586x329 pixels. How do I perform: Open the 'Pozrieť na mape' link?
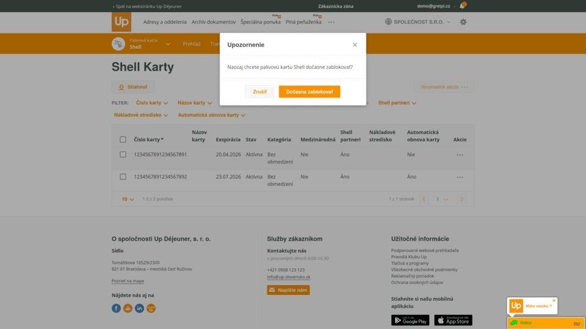pyautogui.click(x=128, y=281)
